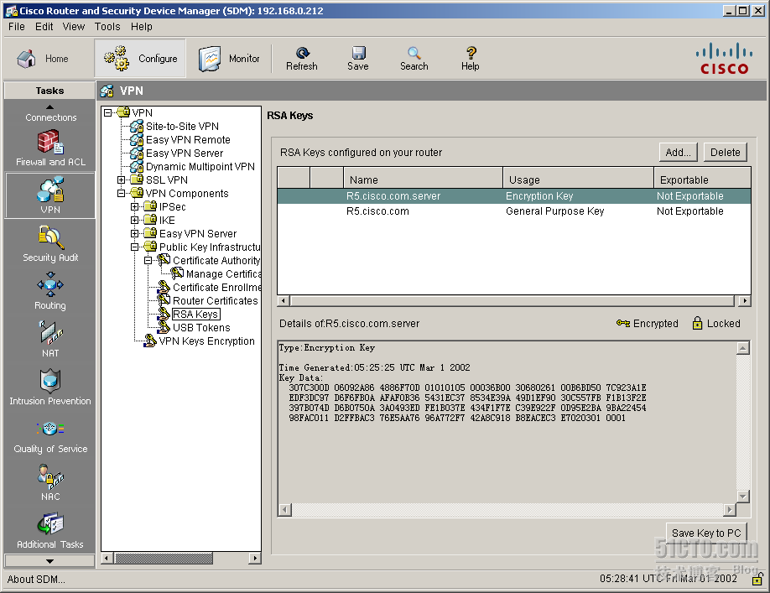
Task: Select R5.cisco.com General Purpose key row
Action: [513, 211]
